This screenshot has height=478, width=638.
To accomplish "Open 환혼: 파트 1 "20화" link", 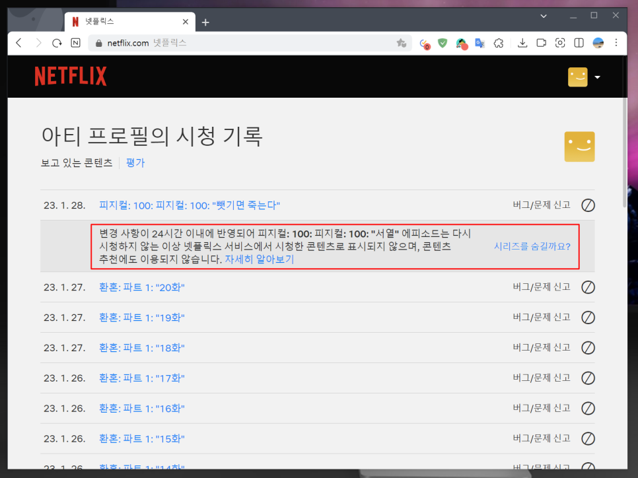I will pos(141,287).
